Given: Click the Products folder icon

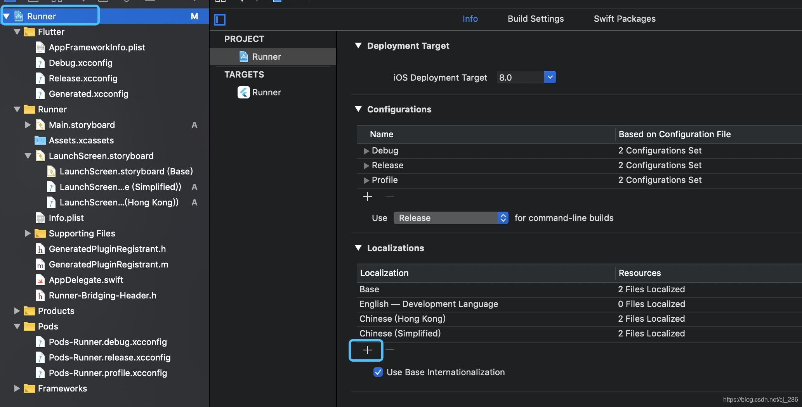Looking at the screenshot, I should [30, 311].
